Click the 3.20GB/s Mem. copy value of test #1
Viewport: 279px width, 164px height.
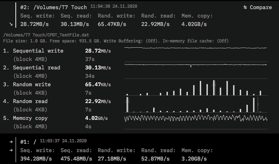(194, 159)
